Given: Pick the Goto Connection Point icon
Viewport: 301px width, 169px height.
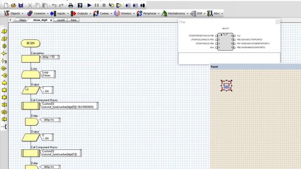Looking at the screenshot, I should pos(4,76).
